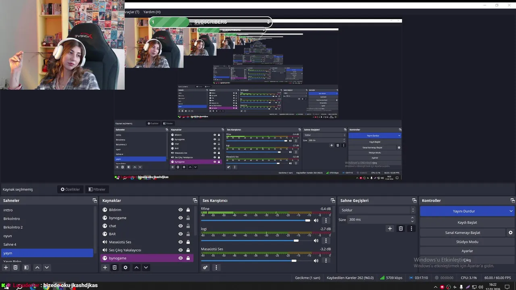Add a new source in Kaynaklar
The height and width of the screenshot is (290, 516).
105,267
